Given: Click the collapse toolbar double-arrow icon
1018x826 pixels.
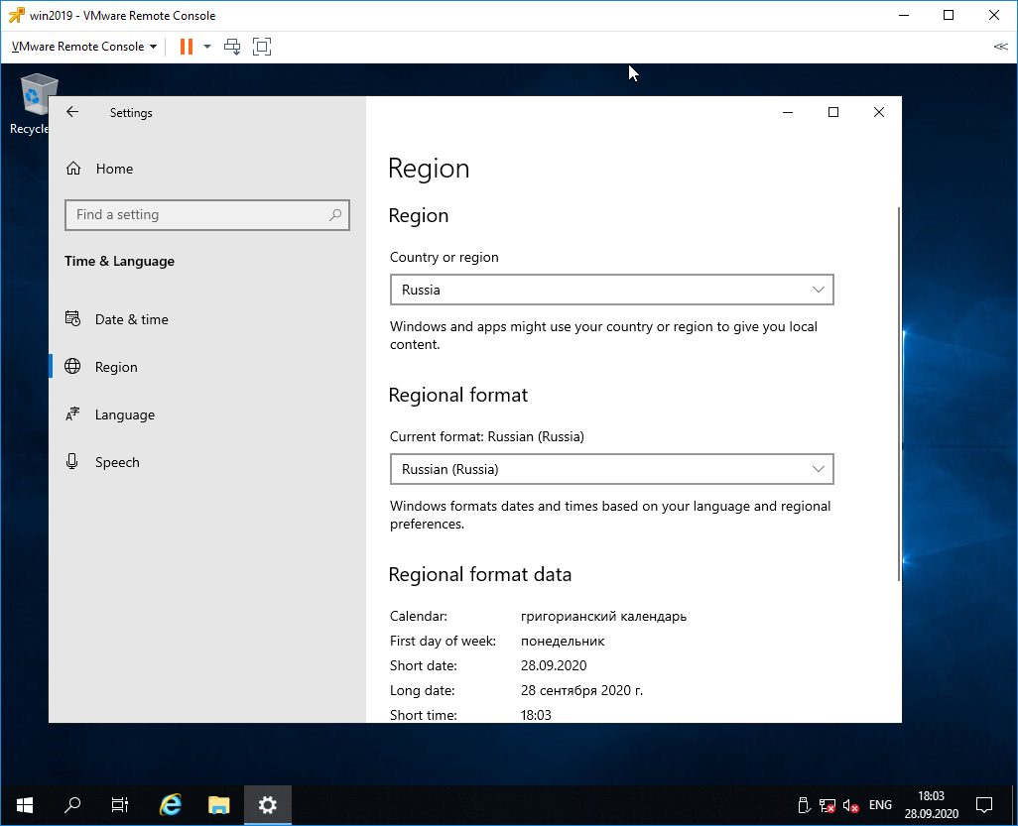Looking at the screenshot, I should point(1000,47).
